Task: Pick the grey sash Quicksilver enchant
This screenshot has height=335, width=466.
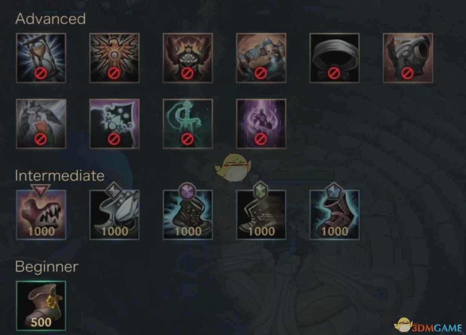Action: pos(334,58)
